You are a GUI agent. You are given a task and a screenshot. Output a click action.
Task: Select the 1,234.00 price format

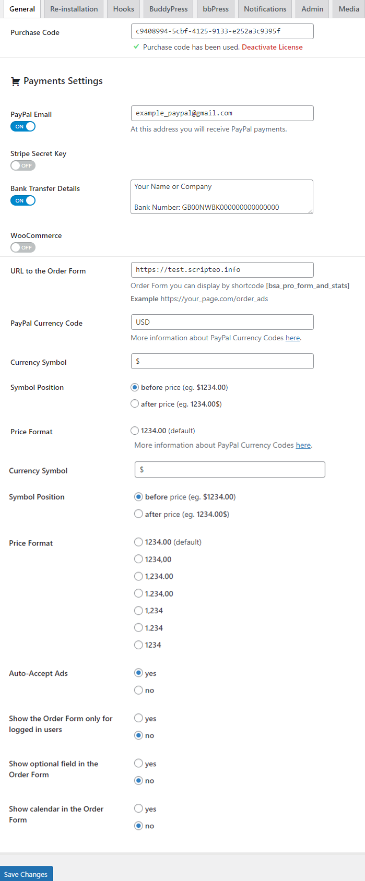click(138, 576)
